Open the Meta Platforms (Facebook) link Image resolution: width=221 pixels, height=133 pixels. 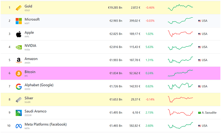click(x=45, y=125)
